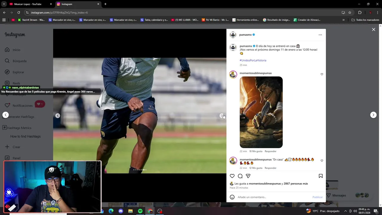Image resolution: width=382 pixels, height=215 pixels.
Task: Go to previous post with left arrow
Action: (x=5, y=115)
